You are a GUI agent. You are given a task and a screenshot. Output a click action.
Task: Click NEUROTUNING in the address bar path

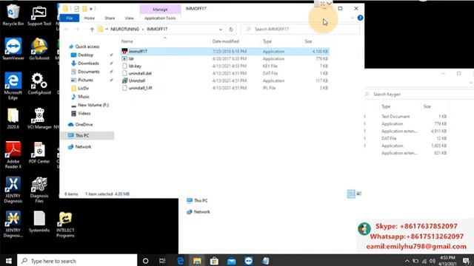coord(124,30)
